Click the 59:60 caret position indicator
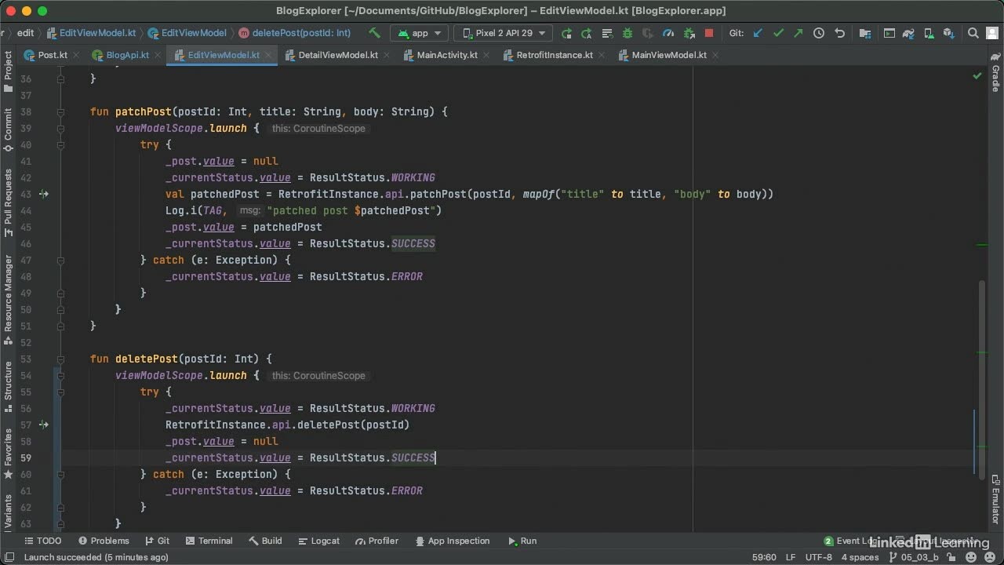The width and height of the screenshot is (1004, 565). pos(764,557)
